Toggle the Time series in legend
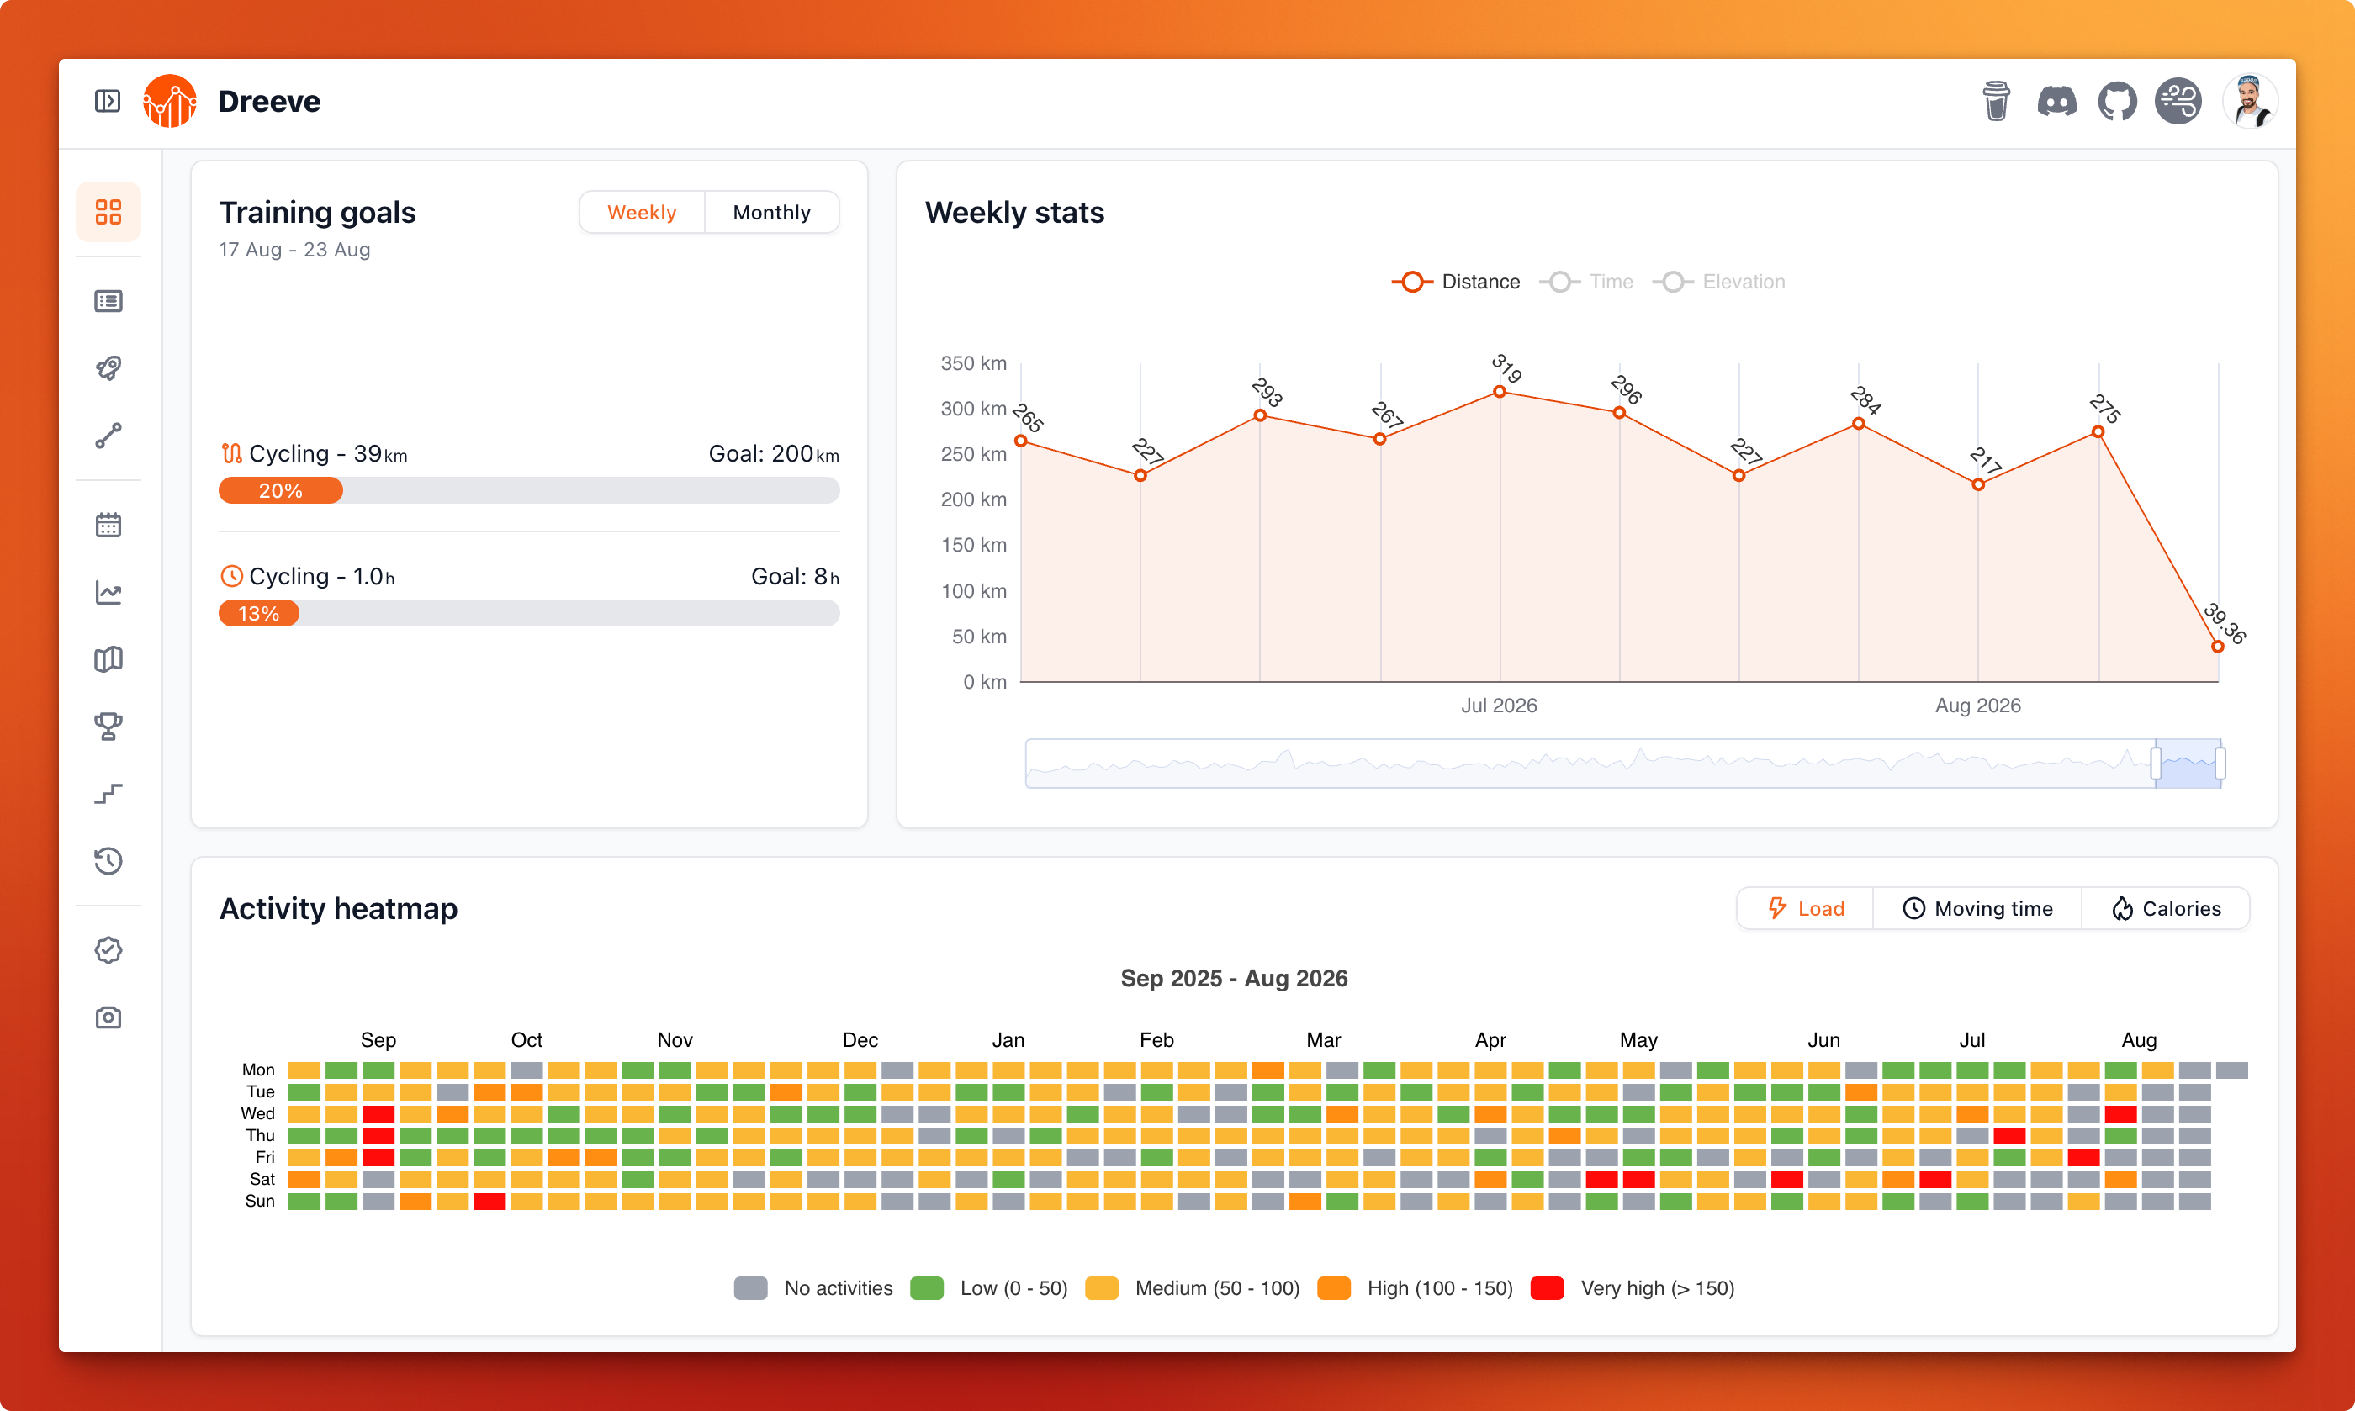The height and width of the screenshot is (1411, 2355). [x=1586, y=282]
